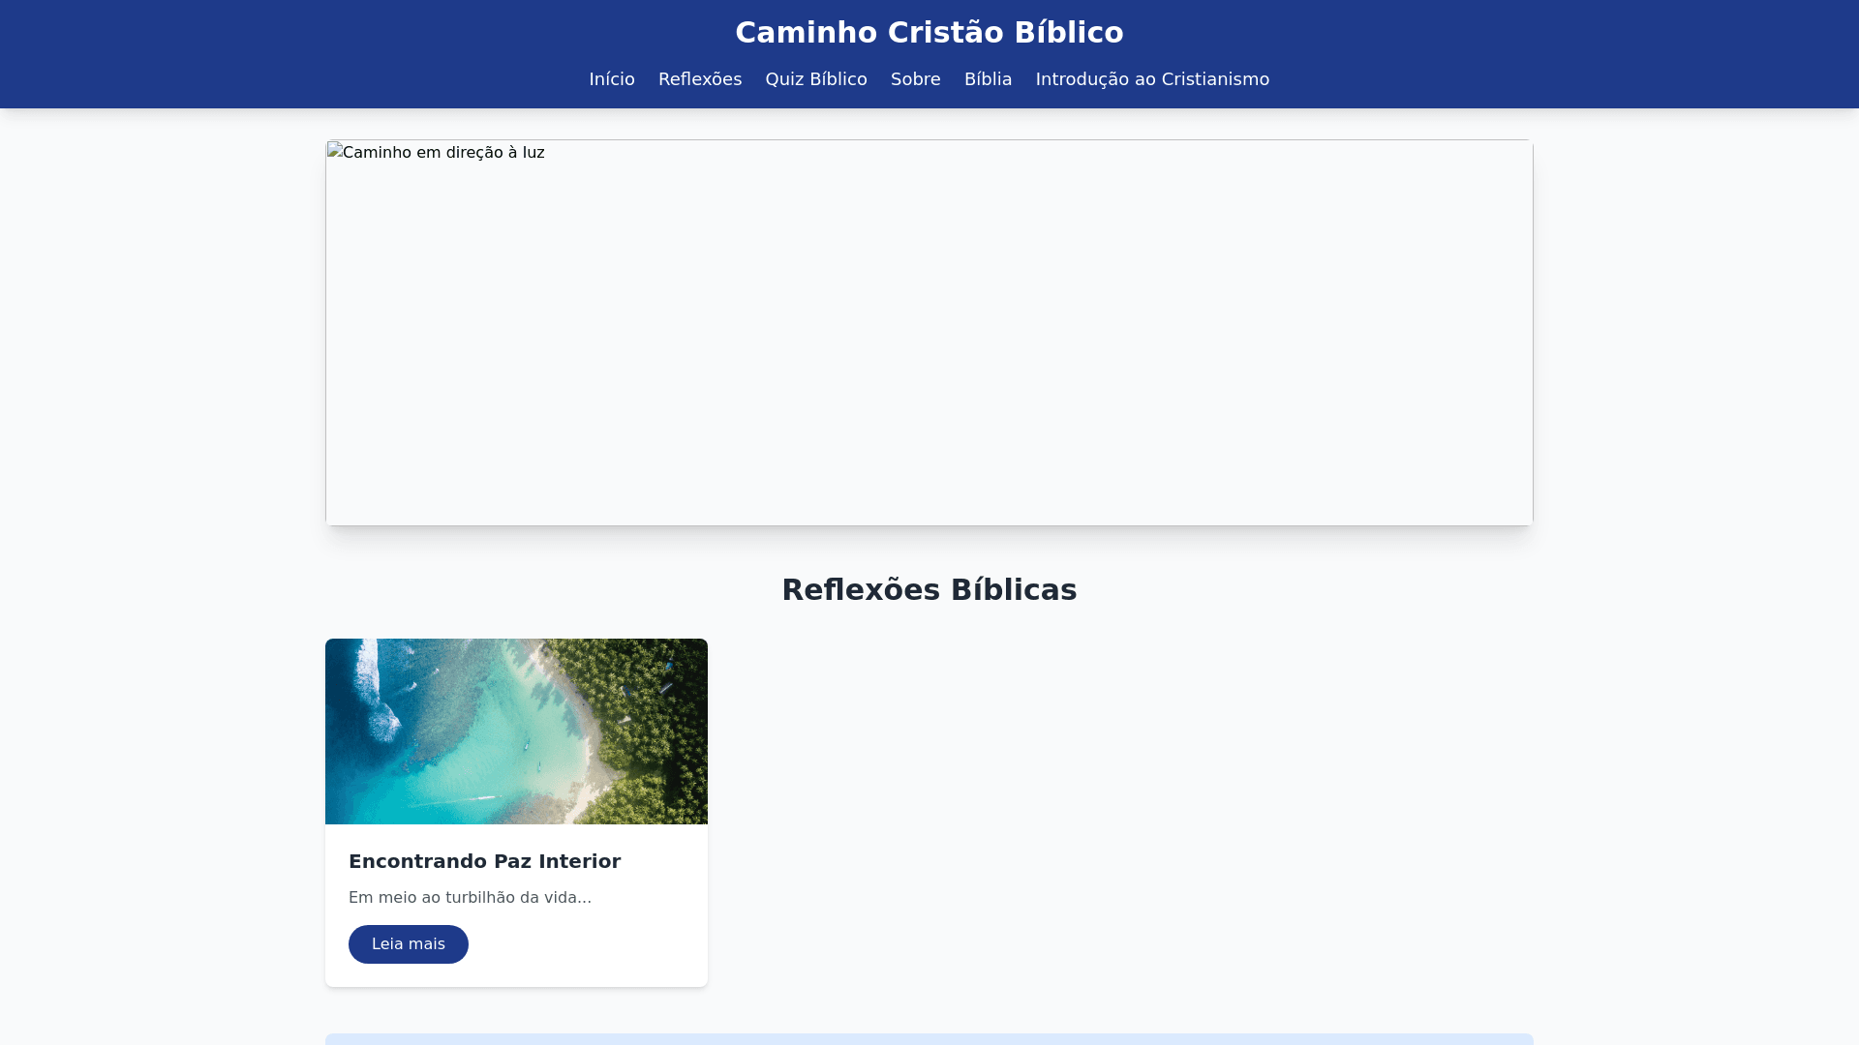Image resolution: width=1859 pixels, height=1045 pixels.
Task: Click the Caminho Cristão Bíblico site title
Action: click(929, 33)
